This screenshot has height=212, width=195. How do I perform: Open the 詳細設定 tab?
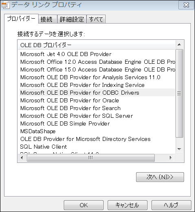click(72, 19)
